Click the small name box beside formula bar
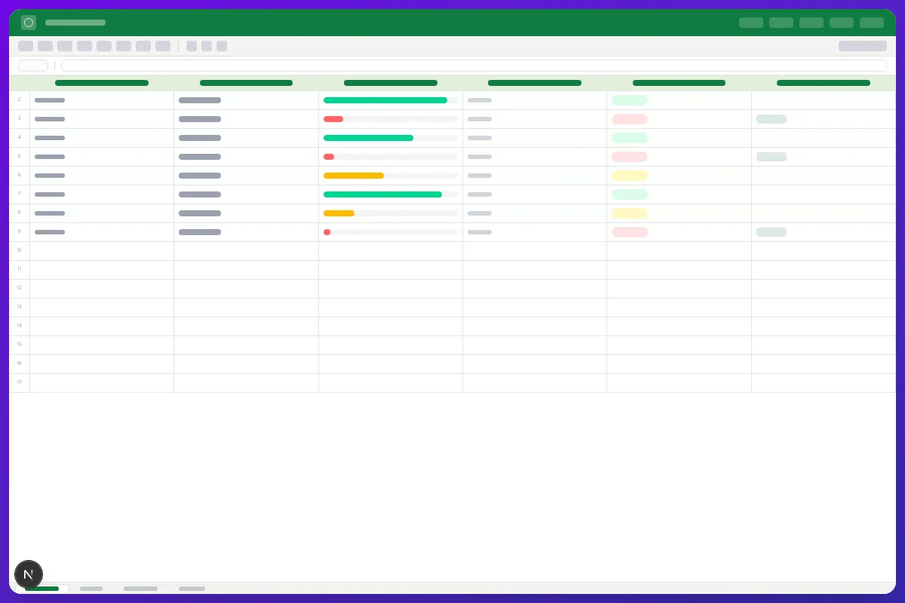 [x=33, y=66]
